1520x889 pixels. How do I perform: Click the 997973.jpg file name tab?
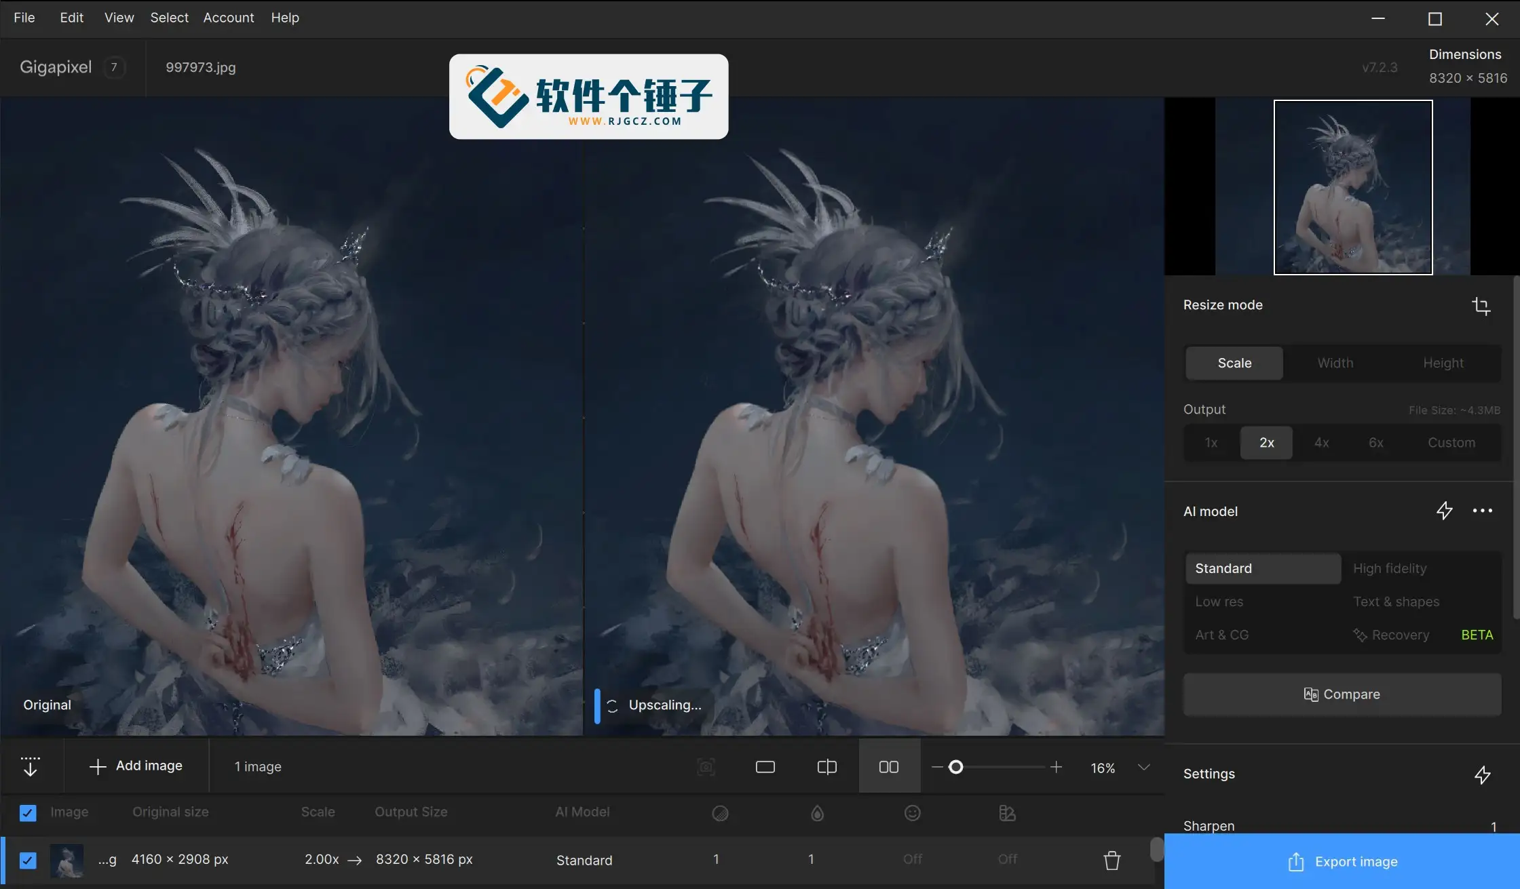point(201,67)
